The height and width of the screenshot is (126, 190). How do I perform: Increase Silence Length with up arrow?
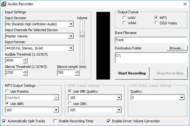click(77, 71)
